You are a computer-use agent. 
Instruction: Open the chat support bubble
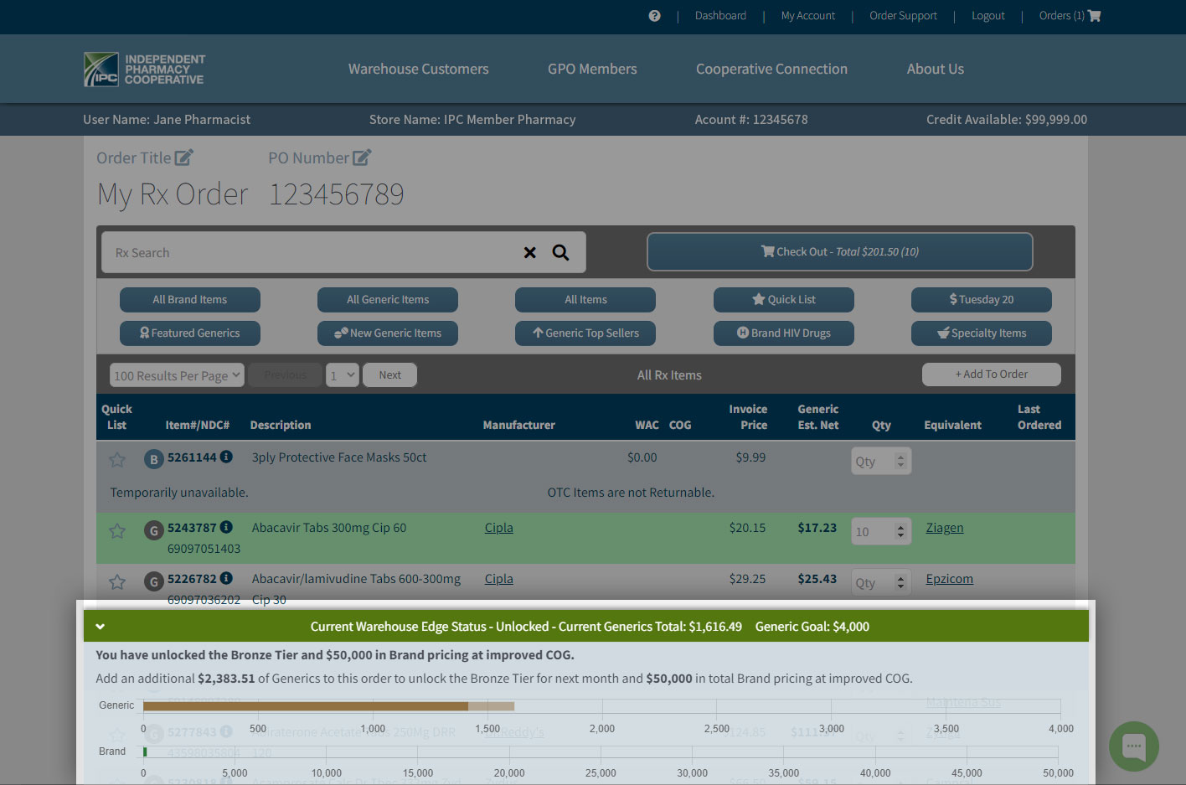1134,746
